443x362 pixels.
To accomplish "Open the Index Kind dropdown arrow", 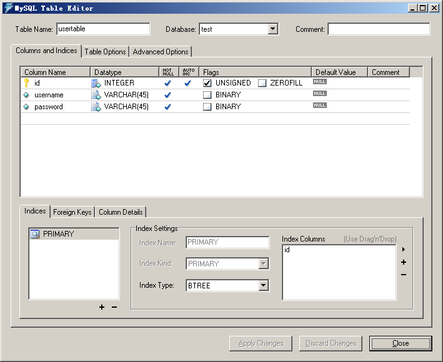I will point(263,264).
